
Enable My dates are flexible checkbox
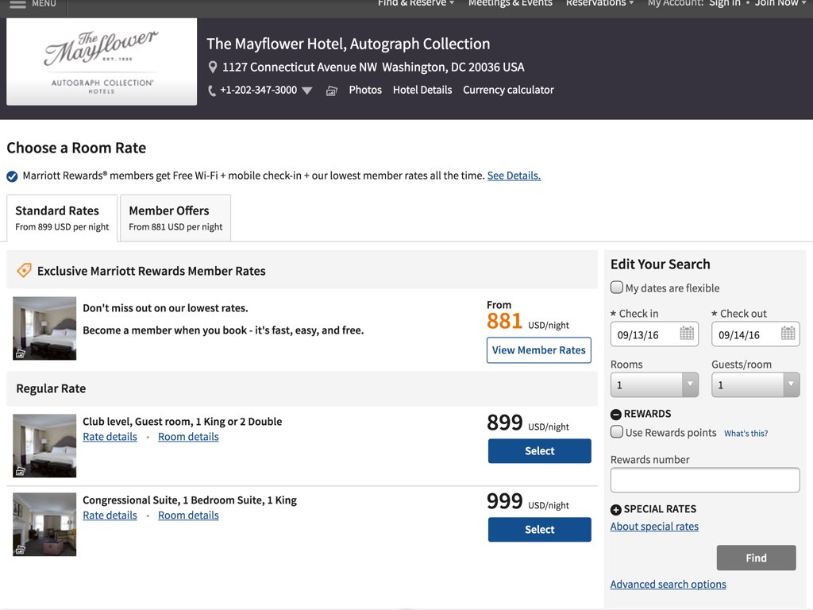pyautogui.click(x=616, y=288)
